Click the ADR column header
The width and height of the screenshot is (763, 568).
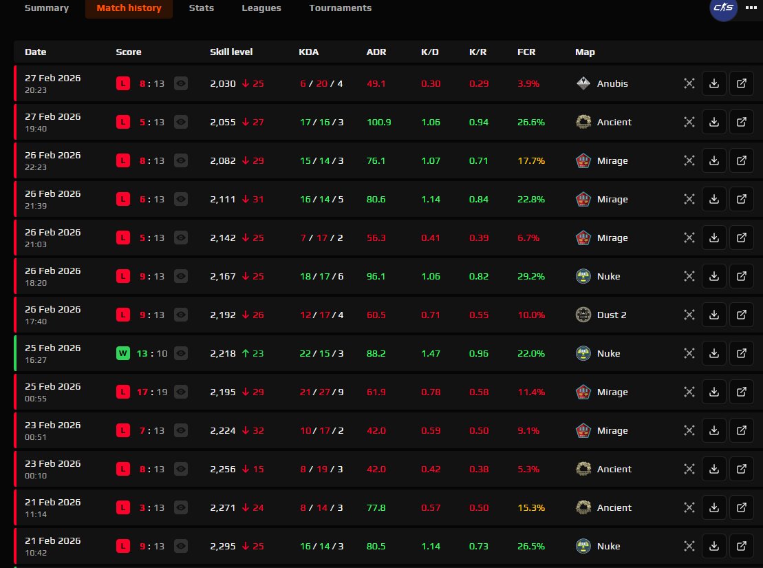pos(376,52)
